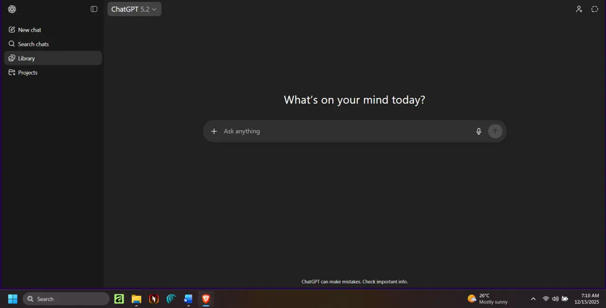The image size is (606, 308).
Task: Open the Library section
Action: coord(53,58)
